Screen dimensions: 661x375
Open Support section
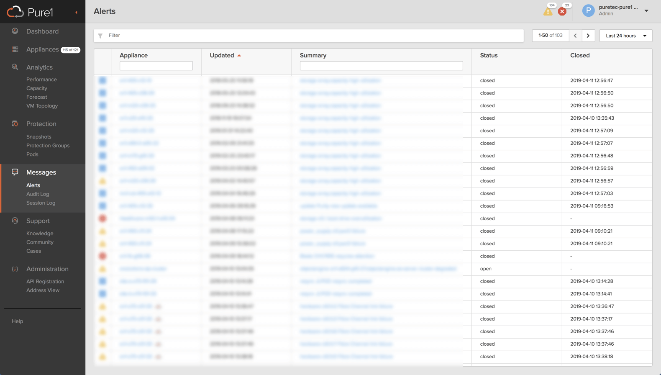pos(38,221)
